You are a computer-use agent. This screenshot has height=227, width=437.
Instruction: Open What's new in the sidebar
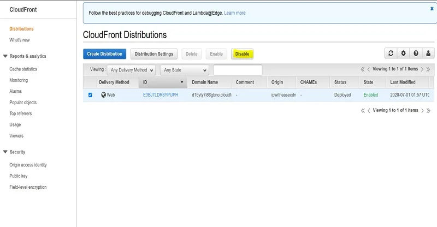pyautogui.click(x=20, y=40)
